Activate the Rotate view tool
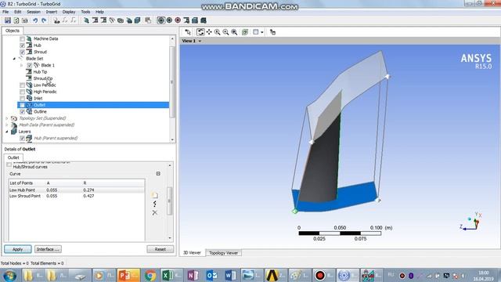The height and width of the screenshot is (282, 501). tap(200, 32)
